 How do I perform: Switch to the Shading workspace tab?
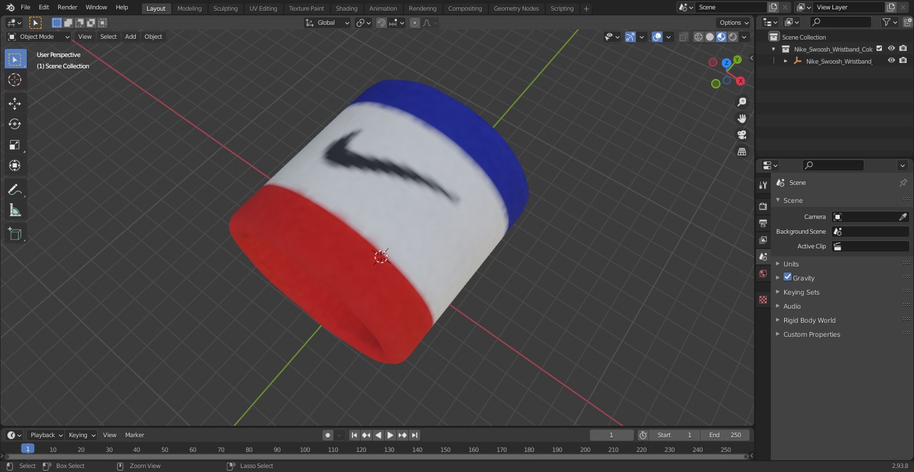[x=347, y=9]
